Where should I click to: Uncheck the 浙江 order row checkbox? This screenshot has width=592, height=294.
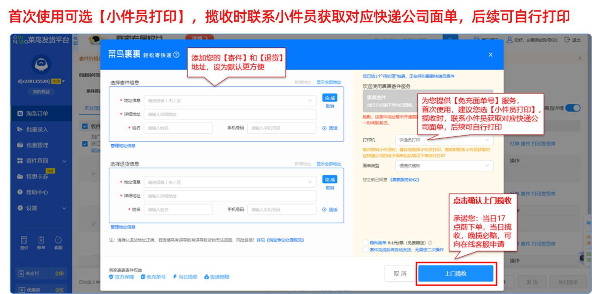(x=85, y=143)
